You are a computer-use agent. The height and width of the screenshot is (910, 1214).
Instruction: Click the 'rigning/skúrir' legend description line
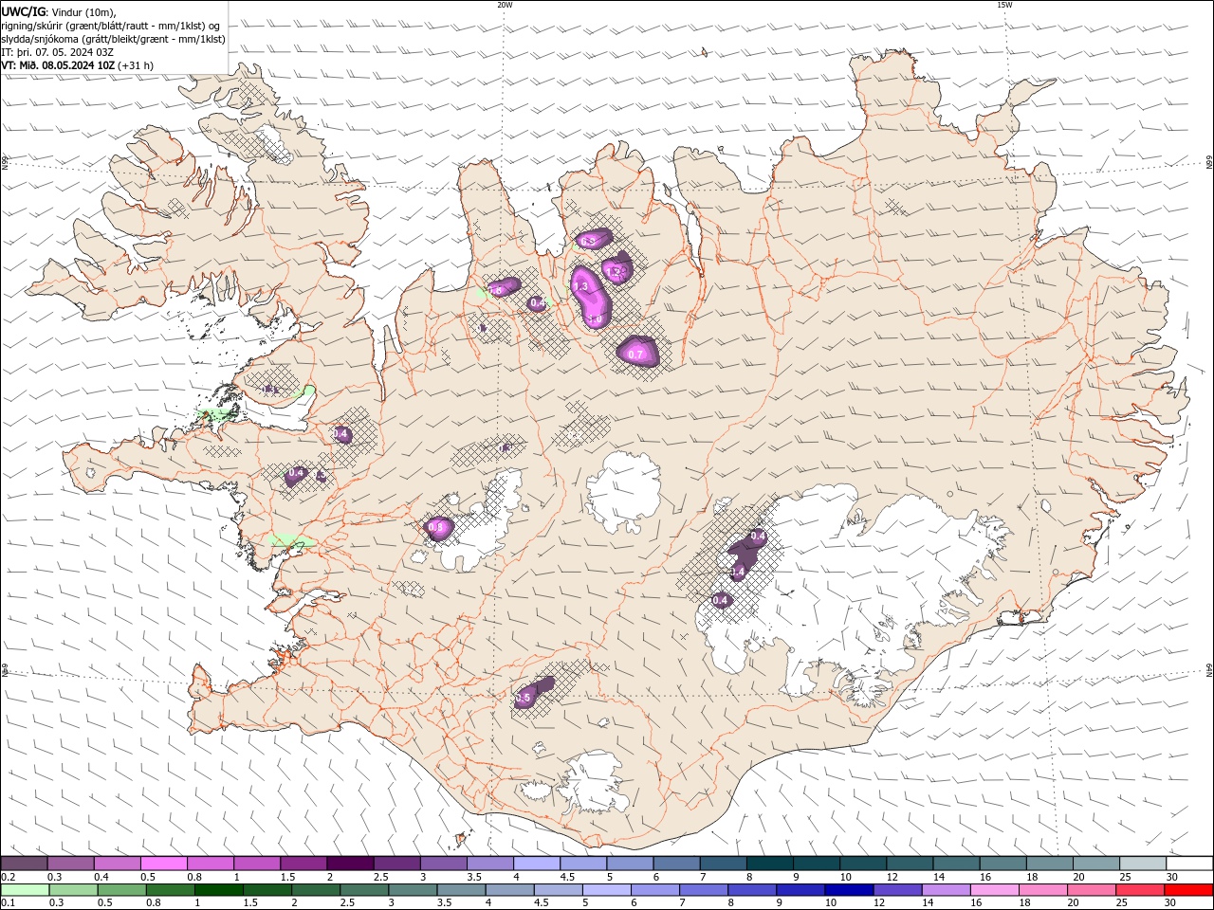click(x=112, y=26)
